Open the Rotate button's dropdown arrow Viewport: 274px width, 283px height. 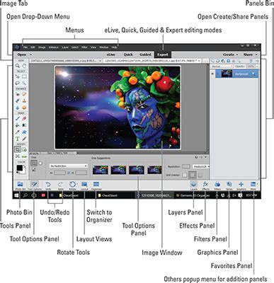tap(77, 183)
